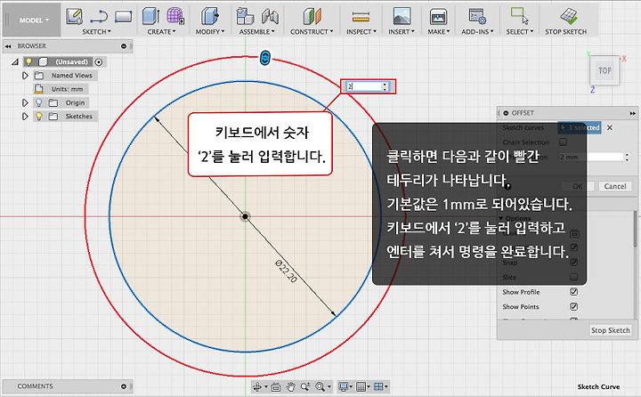Click the Insert image icon
The height and width of the screenshot is (397, 641).
point(402,17)
